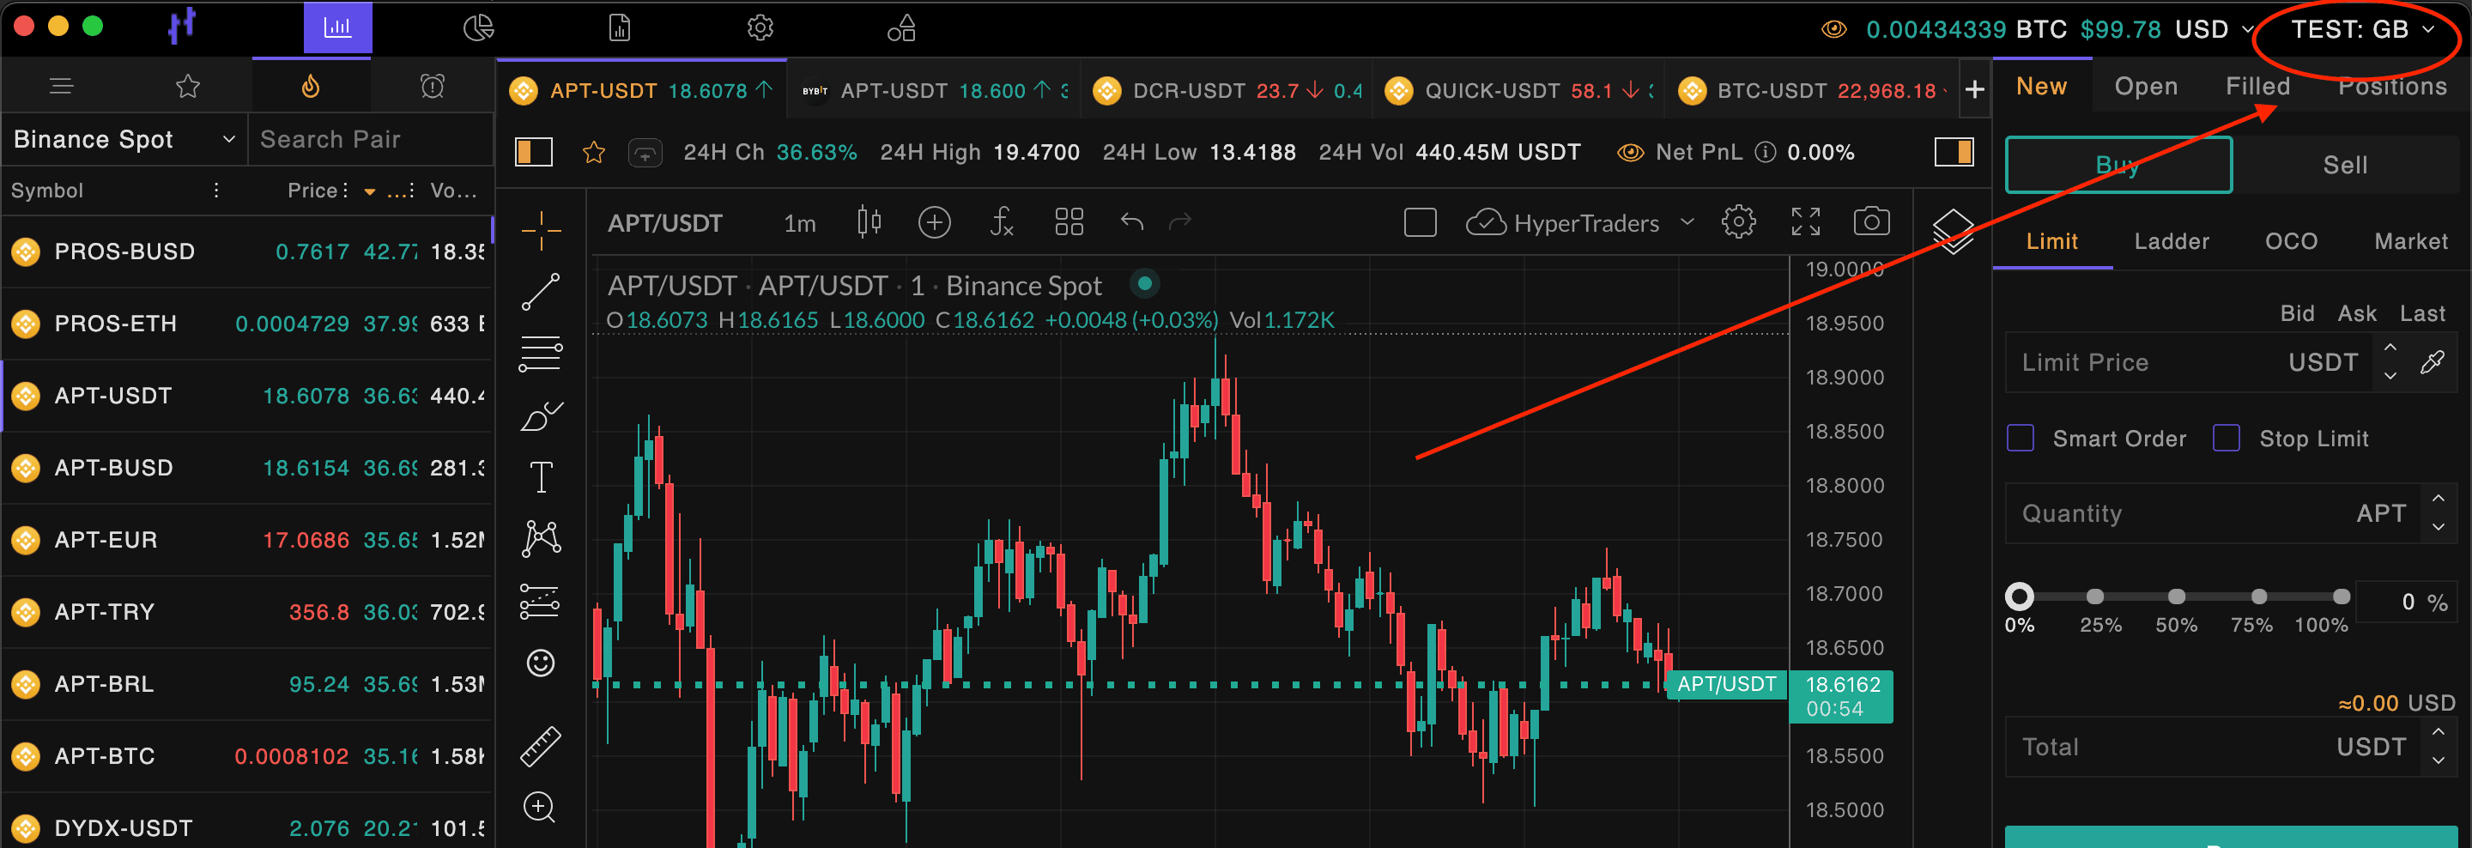
Task: Open the TEST: GB account dropdown
Action: [2363, 29]
